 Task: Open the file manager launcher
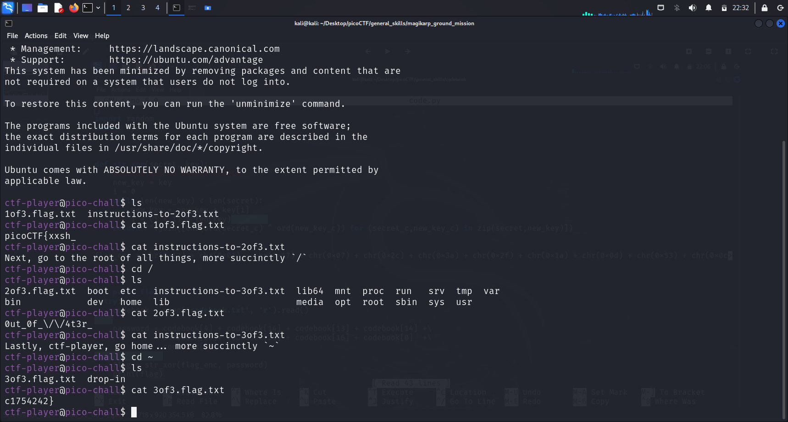43,8
